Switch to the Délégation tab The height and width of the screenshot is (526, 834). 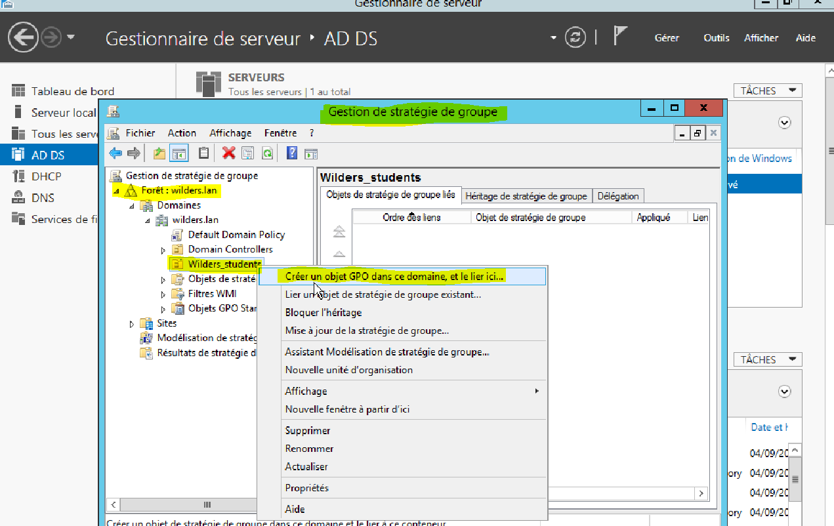pyautogui.click(x=617, y=195)
